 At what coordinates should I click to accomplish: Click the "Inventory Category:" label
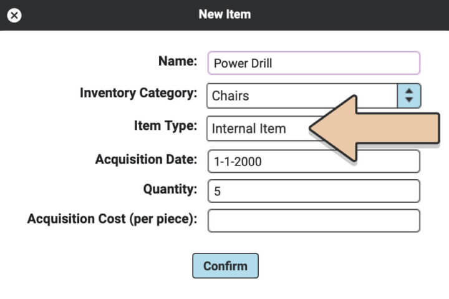click(138, 93)
